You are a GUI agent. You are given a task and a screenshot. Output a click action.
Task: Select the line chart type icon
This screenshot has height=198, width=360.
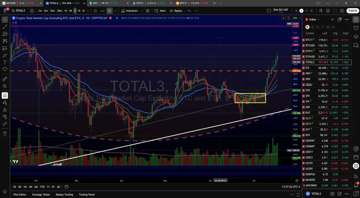point(103,11)
